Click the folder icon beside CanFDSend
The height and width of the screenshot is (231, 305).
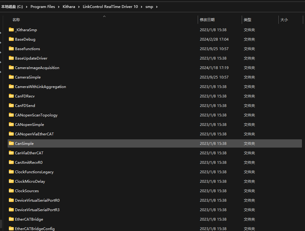pyautogui.click(x=11, y=105)
